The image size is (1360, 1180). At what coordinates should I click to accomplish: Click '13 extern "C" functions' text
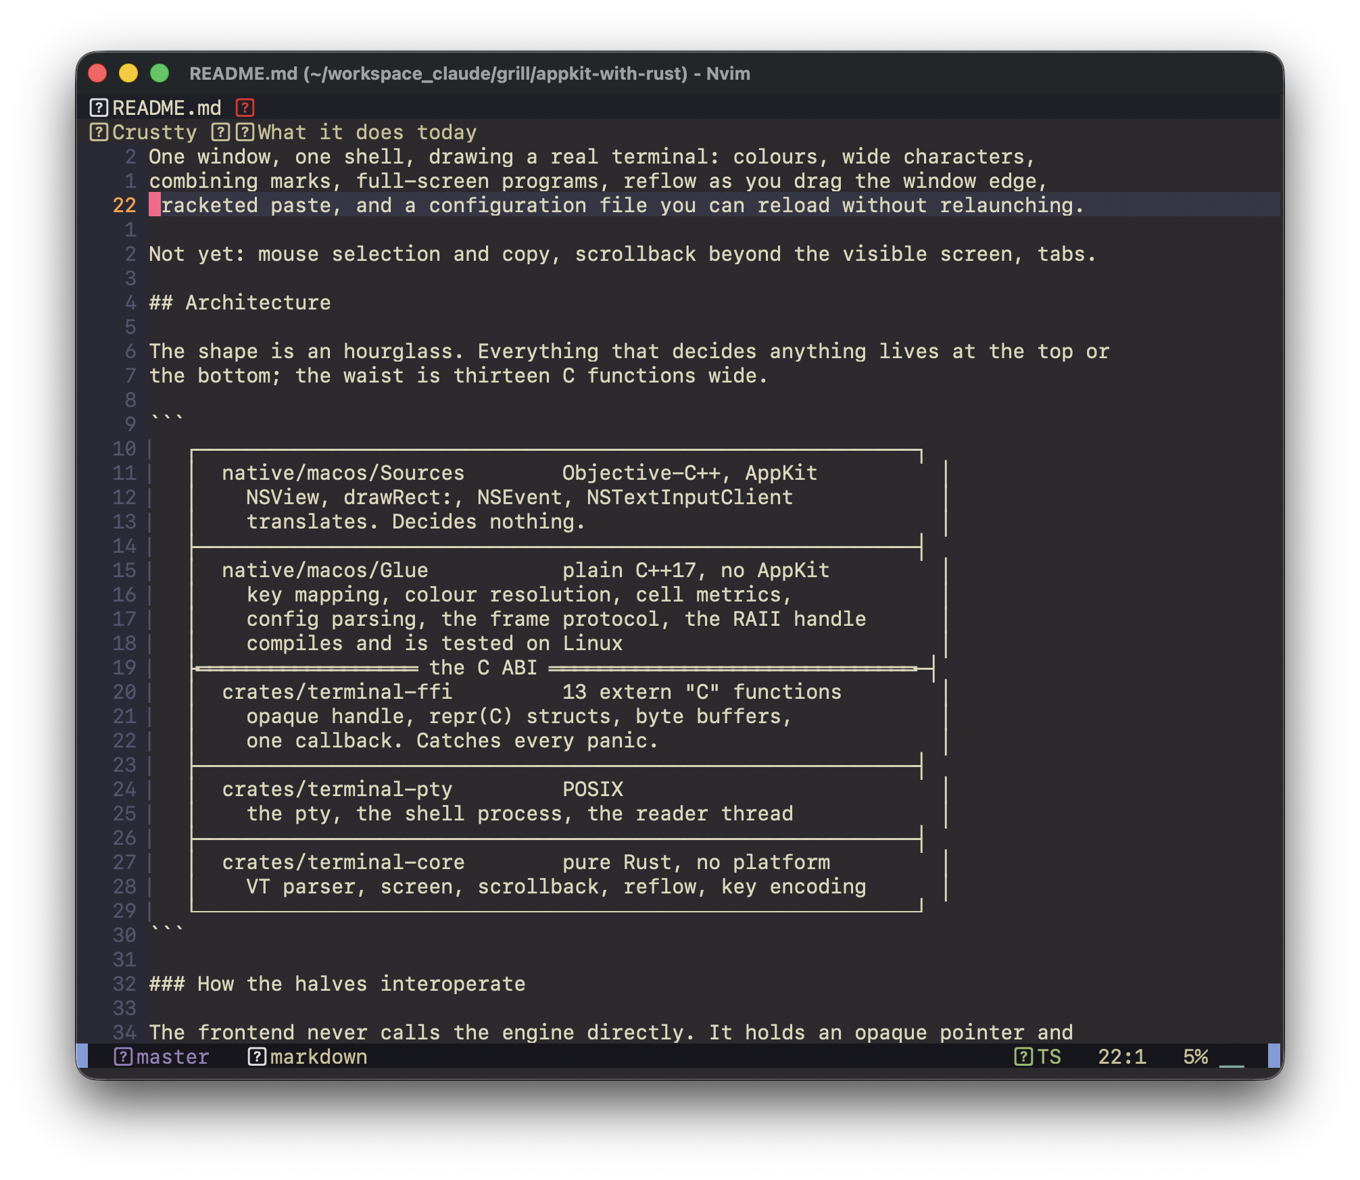point(702,691)
